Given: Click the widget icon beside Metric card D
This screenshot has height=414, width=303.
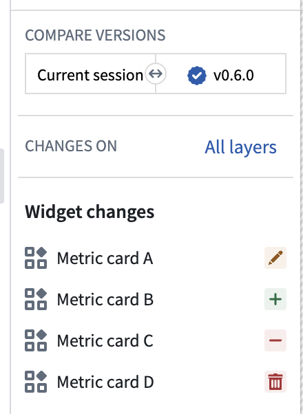Looking at the screenshot, I should [36, 382].
